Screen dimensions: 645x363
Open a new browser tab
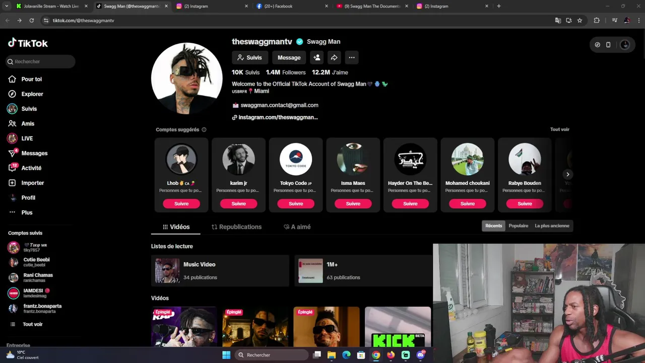(x=499, y=6)
